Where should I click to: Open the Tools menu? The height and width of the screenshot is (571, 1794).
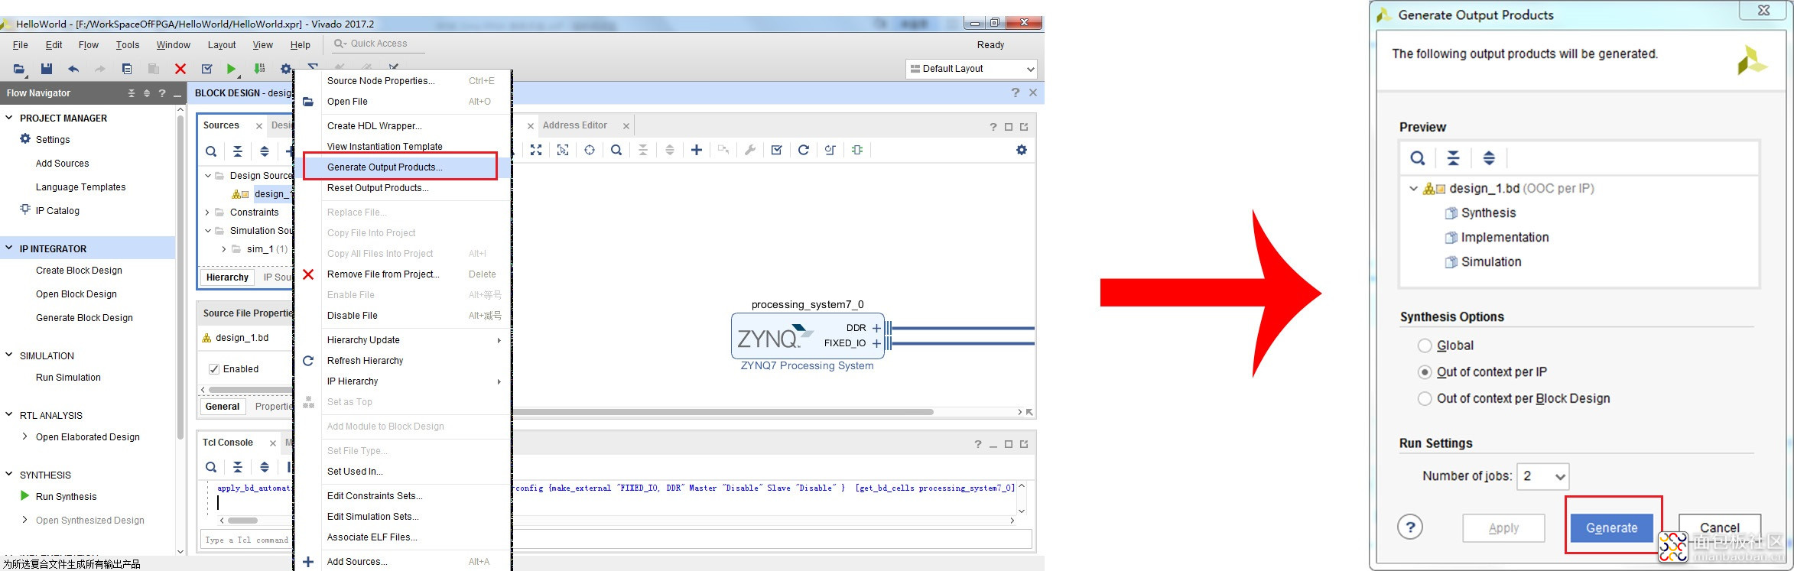click(128, 45)
